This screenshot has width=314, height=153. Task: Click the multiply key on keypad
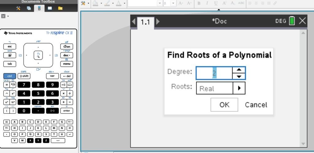tap(63, 93)
